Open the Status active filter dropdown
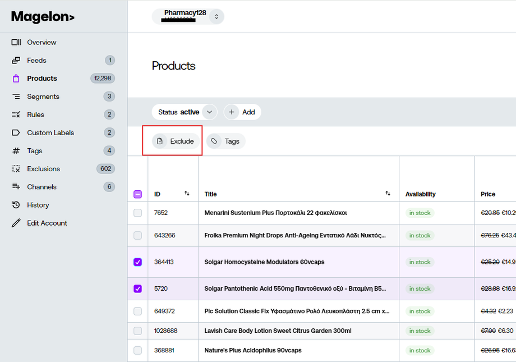 pos(209,112)
